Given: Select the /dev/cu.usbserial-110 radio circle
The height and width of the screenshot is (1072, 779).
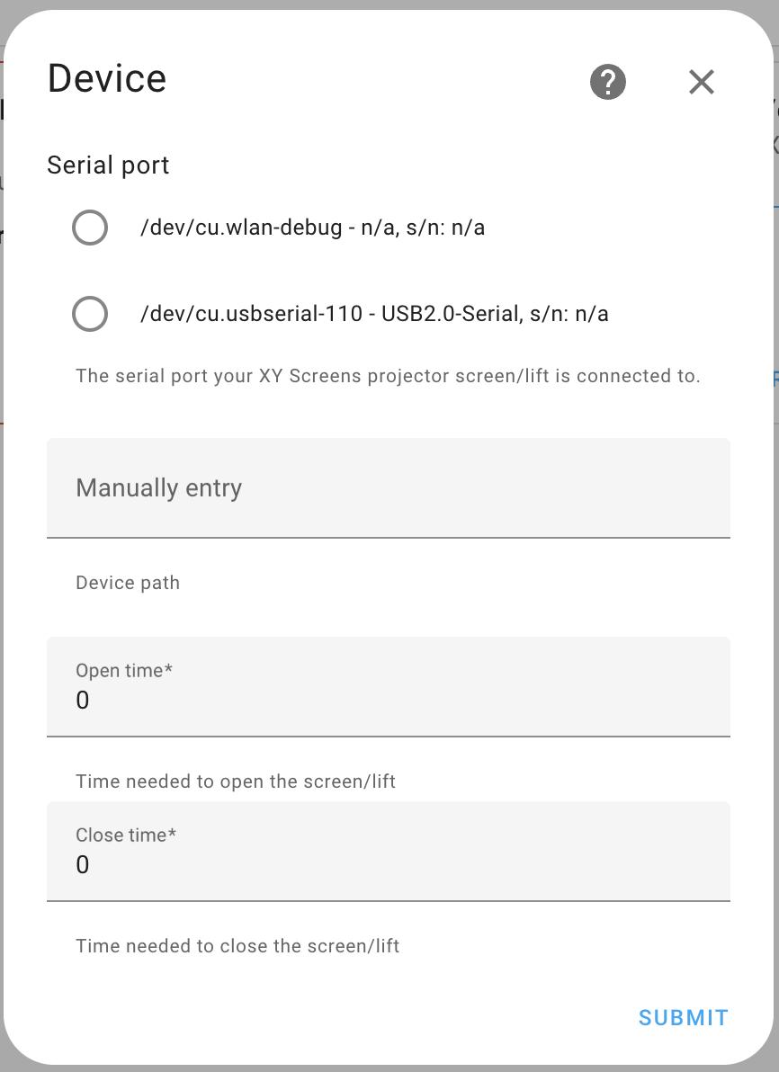Looking at the screenshot, I should [x=90, y=314].
